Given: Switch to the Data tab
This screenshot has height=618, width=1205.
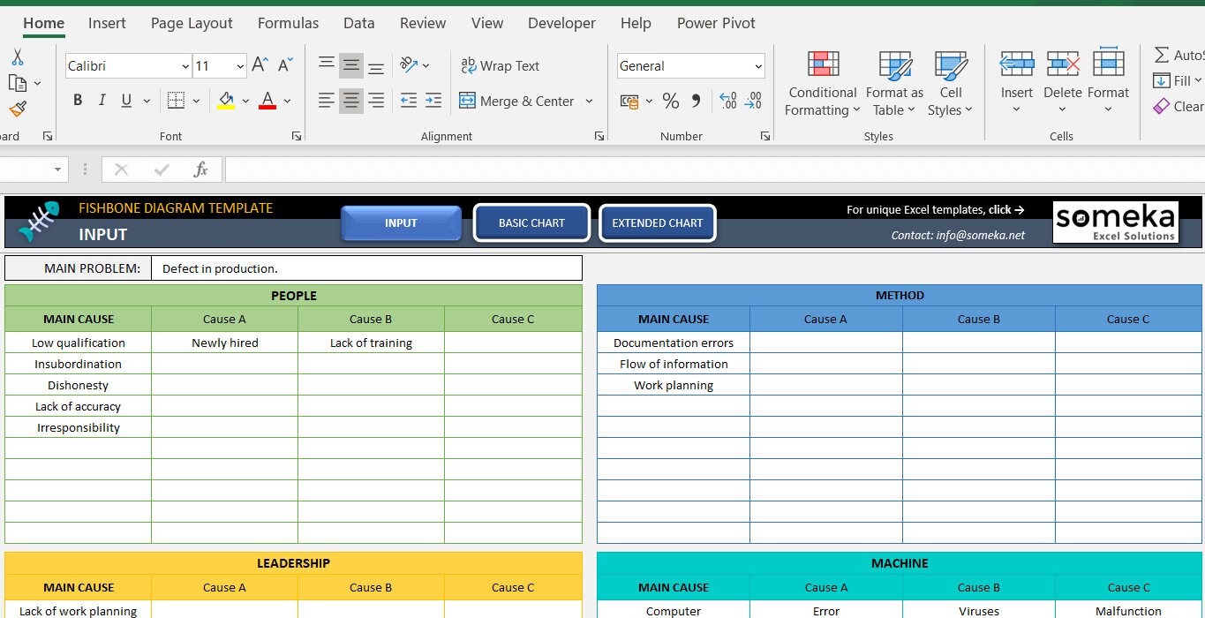Looking at the screenshot, I should click(358, 23).
